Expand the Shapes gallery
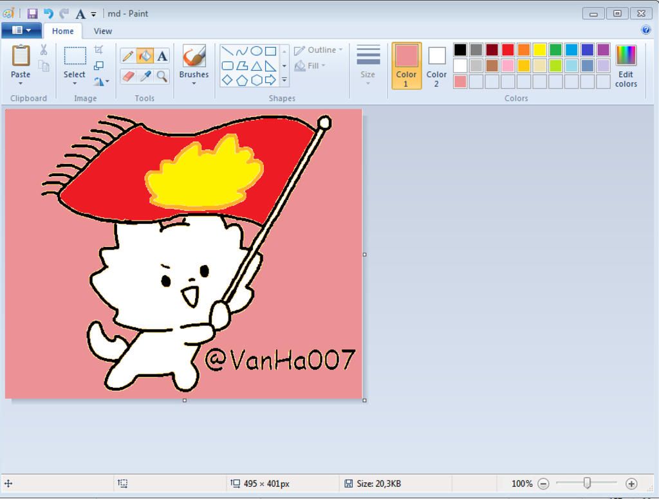Viewport: 659px width, 499px height. (x=284, y=80)
